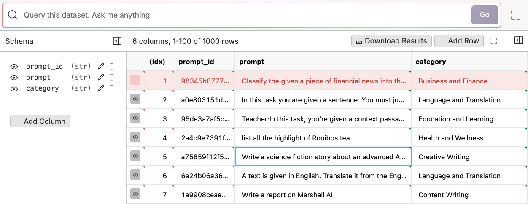Click the eye icon on row 7

click(135, 194)
